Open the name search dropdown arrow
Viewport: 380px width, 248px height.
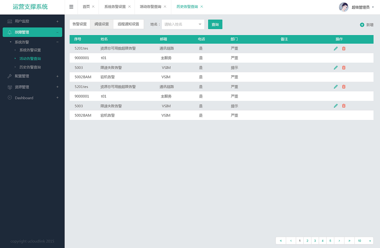click(x=200, y=24)
